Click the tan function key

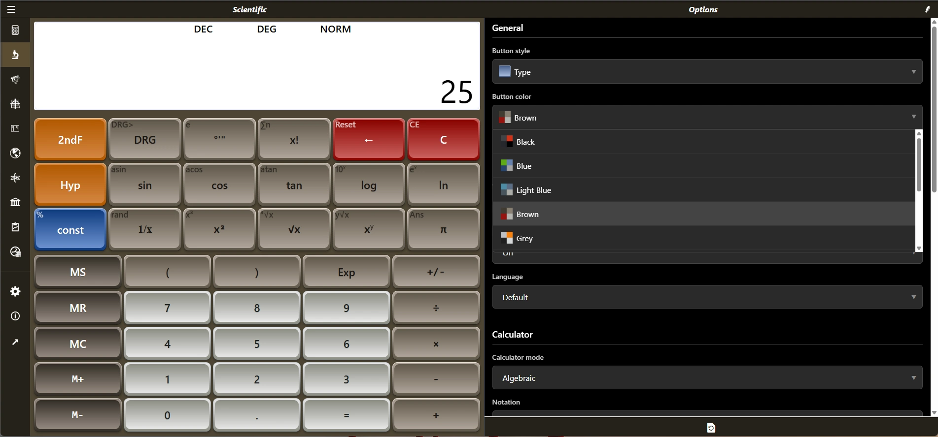coord(294,185)
